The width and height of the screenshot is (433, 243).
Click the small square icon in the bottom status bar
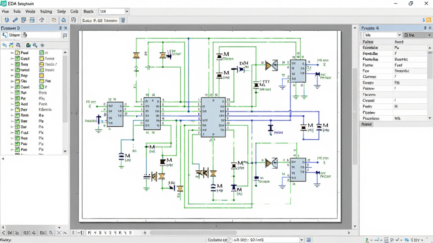pos(309,240)
